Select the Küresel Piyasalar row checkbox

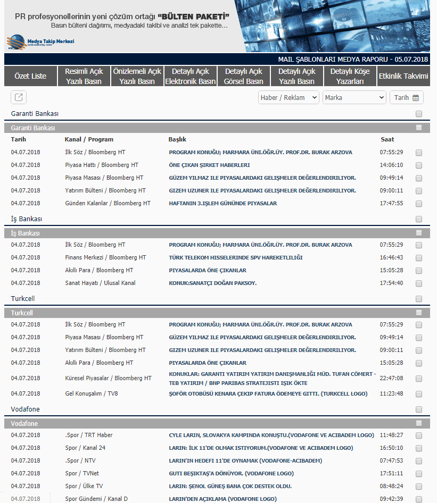pyautogui.click(x=419, y=379)
